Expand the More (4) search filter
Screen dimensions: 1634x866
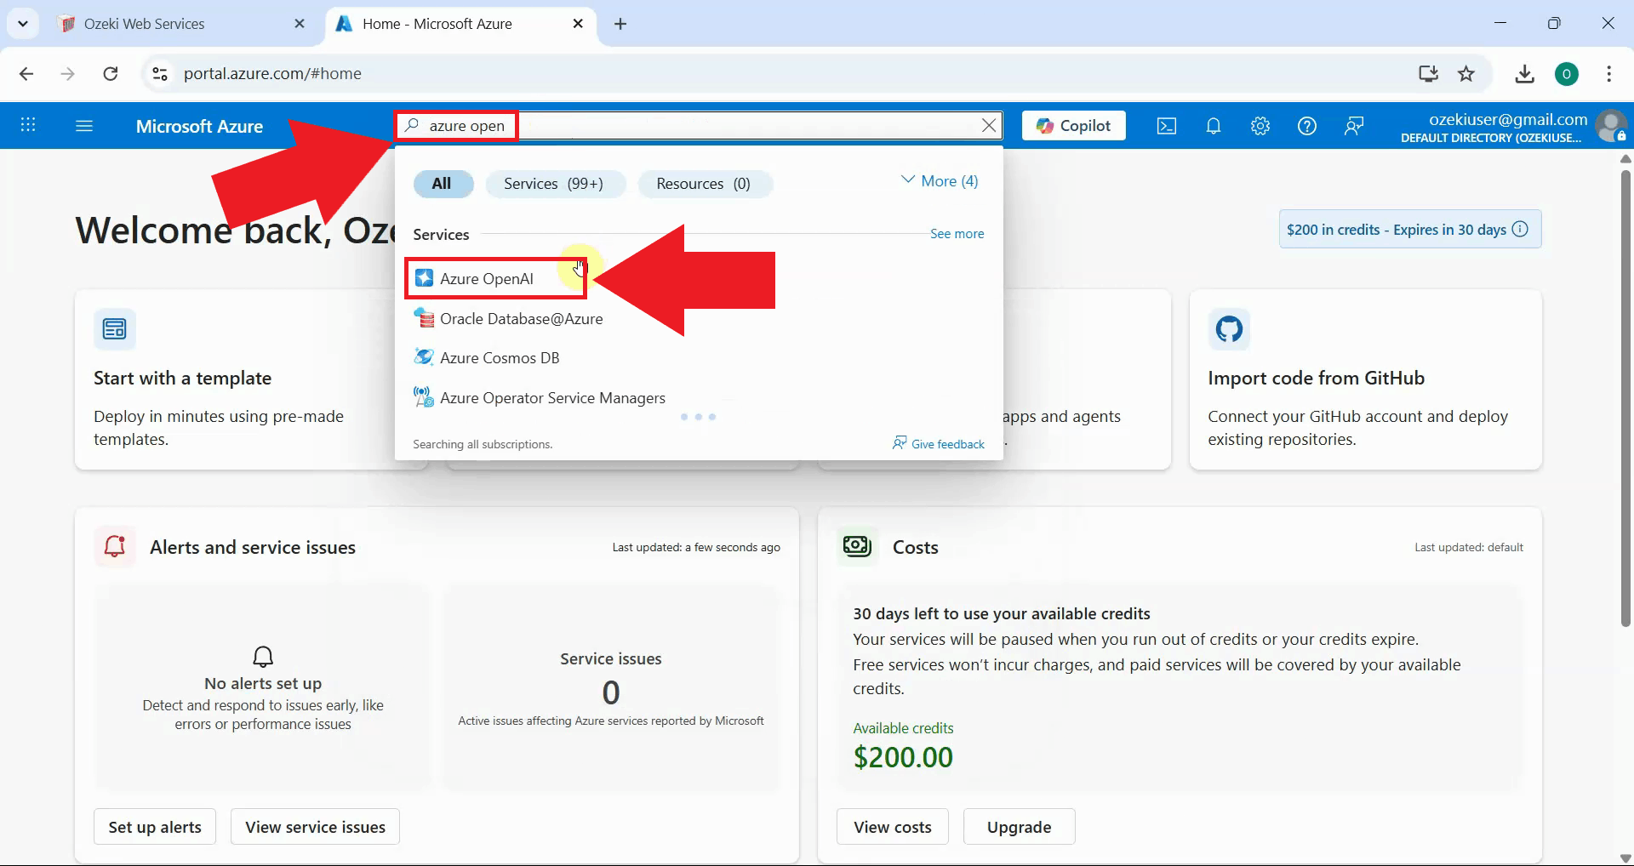pos(939,180)
